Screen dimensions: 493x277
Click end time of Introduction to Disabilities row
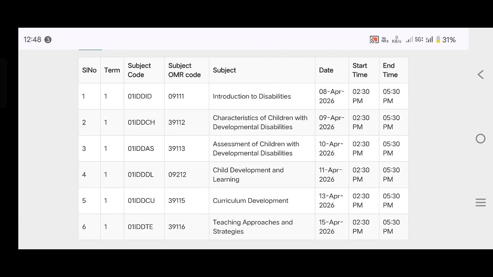[391, 97]
